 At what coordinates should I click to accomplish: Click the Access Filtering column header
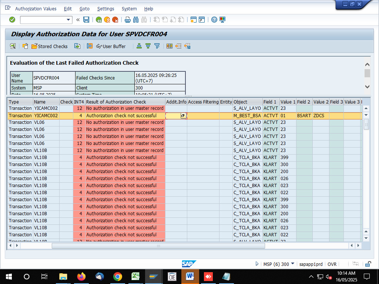pyautogui.click(x=203, y=102)
